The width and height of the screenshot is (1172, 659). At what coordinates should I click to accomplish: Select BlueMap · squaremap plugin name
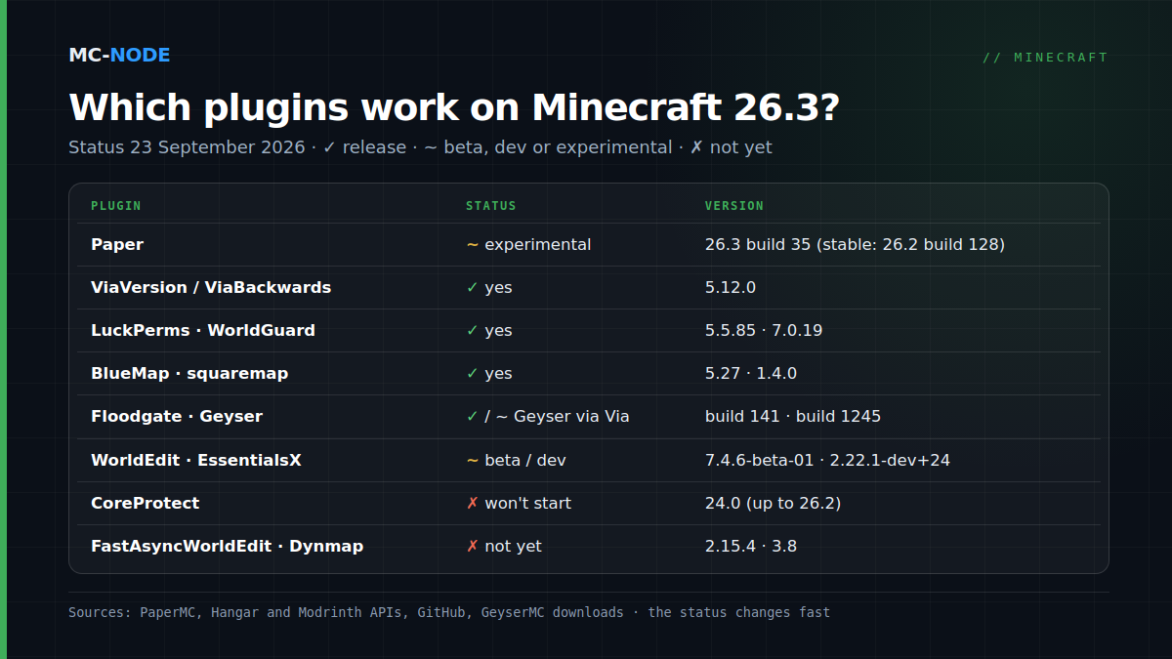(189, 373)
